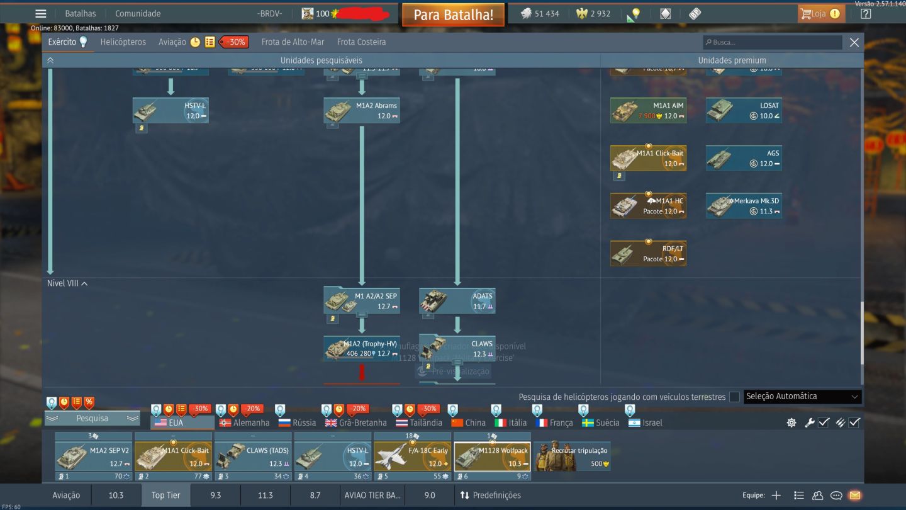Open crew settings gear icon

[x=791, y=422]
